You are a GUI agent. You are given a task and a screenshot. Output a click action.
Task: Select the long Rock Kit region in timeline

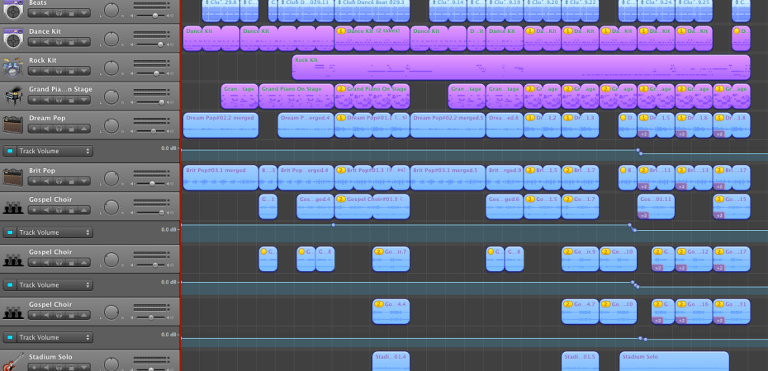(x=520, y=68)
